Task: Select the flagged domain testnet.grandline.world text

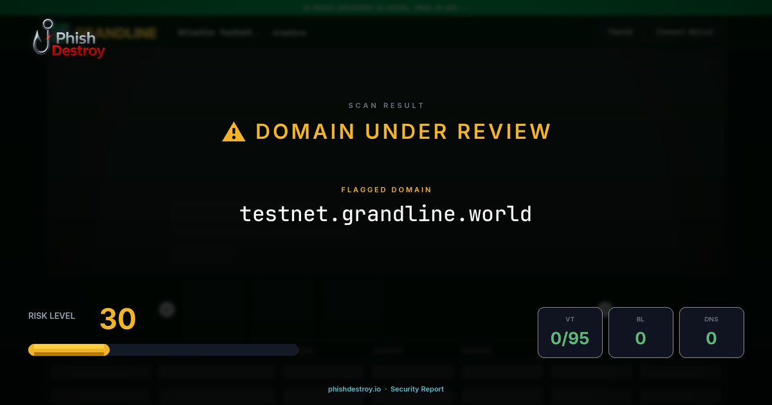Action: click(386, 213)
